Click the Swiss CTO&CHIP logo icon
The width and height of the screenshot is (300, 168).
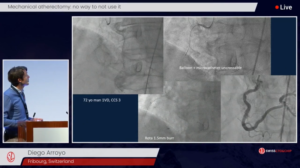[262, 151]
